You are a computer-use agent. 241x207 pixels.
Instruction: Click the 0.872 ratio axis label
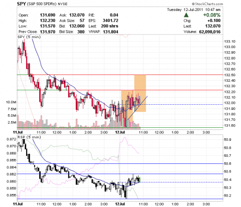pyautogui.click(x=12, y=139)
